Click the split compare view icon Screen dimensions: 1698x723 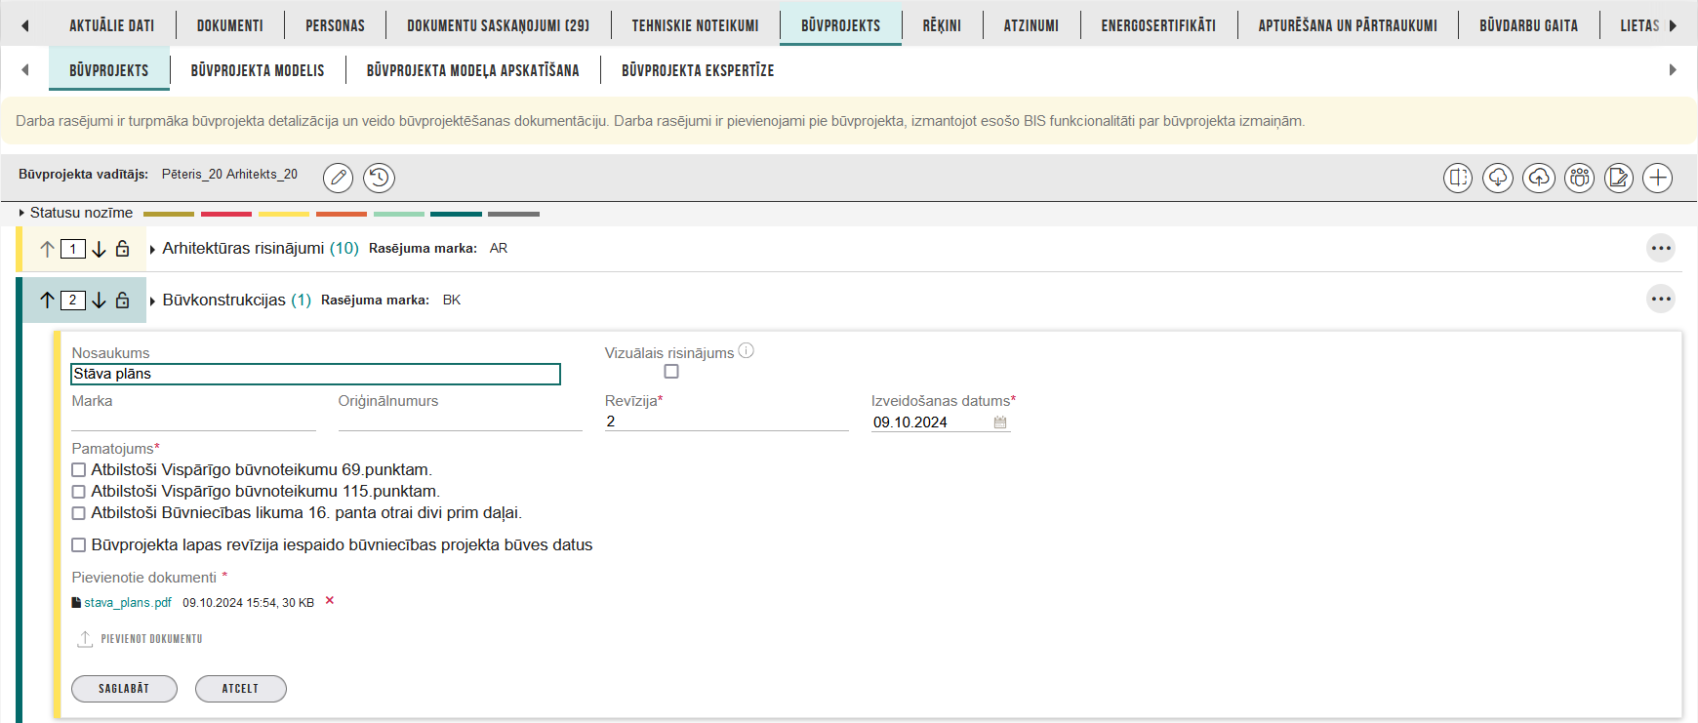click(x=1458, y=178)
